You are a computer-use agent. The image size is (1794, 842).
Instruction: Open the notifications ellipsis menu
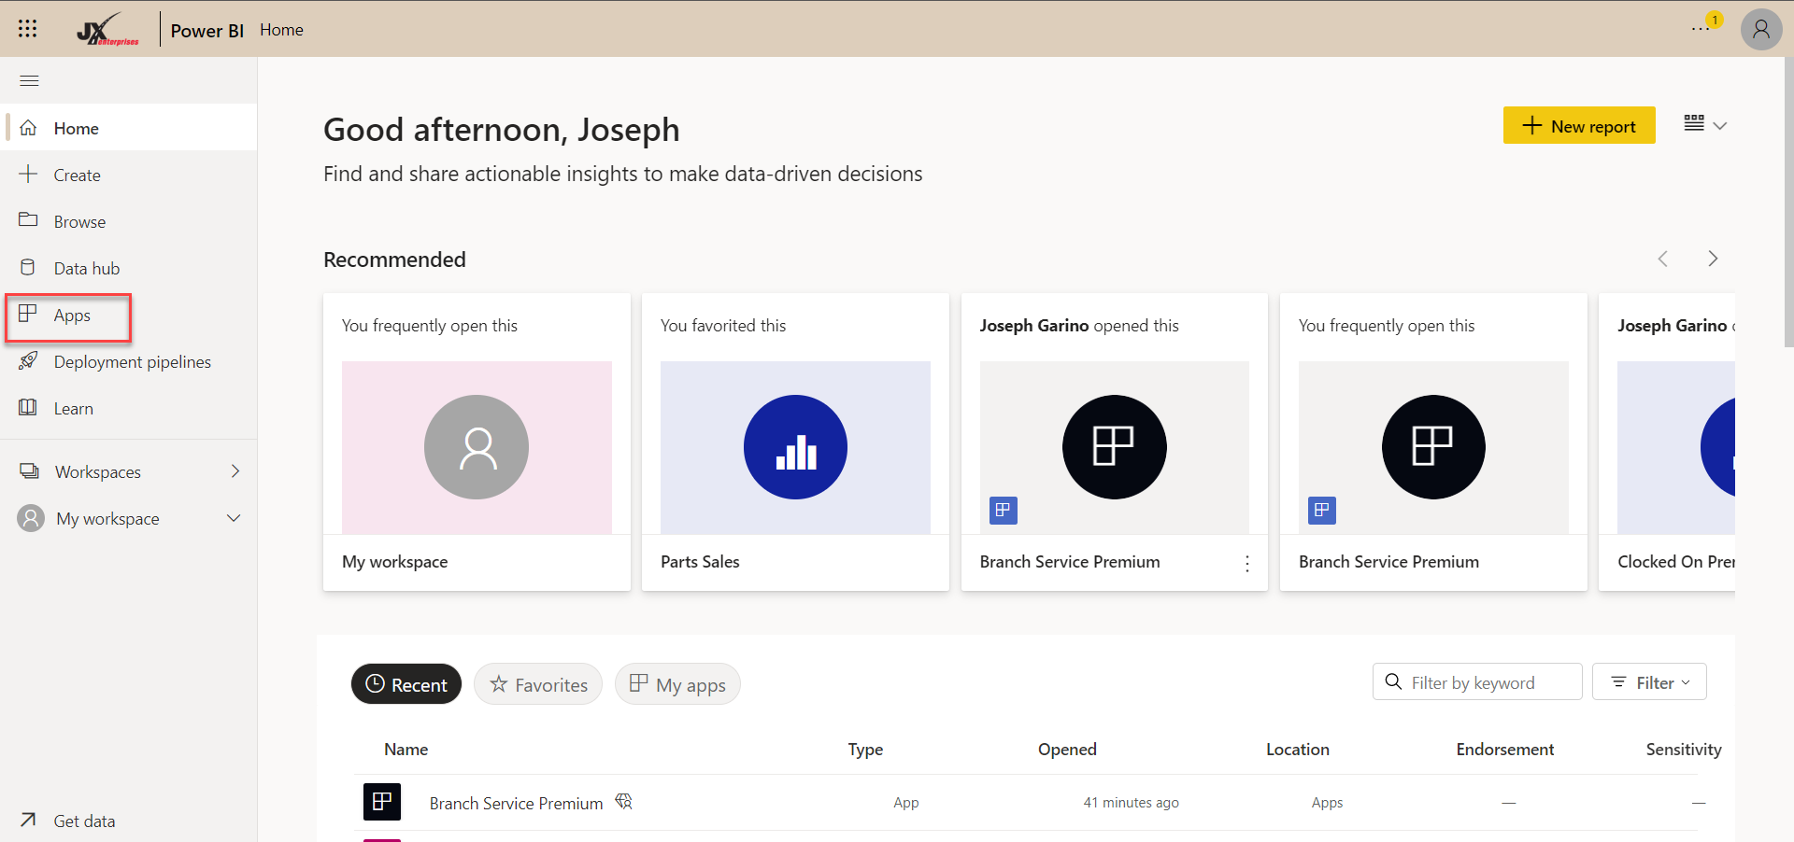(1701, 29)
